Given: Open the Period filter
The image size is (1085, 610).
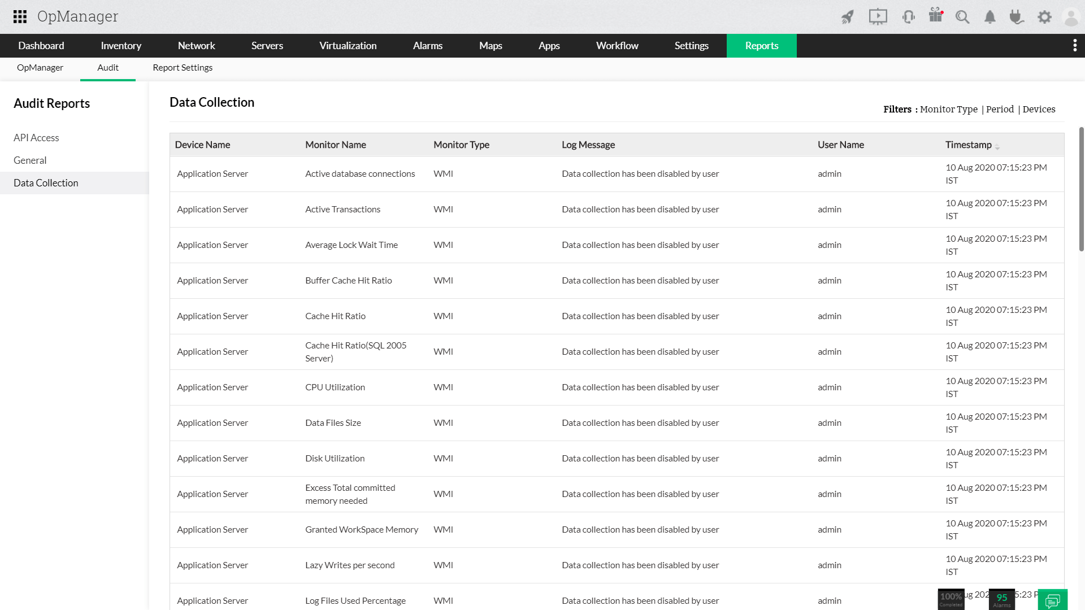Looking at the screenshot, I should (1000, 110).
